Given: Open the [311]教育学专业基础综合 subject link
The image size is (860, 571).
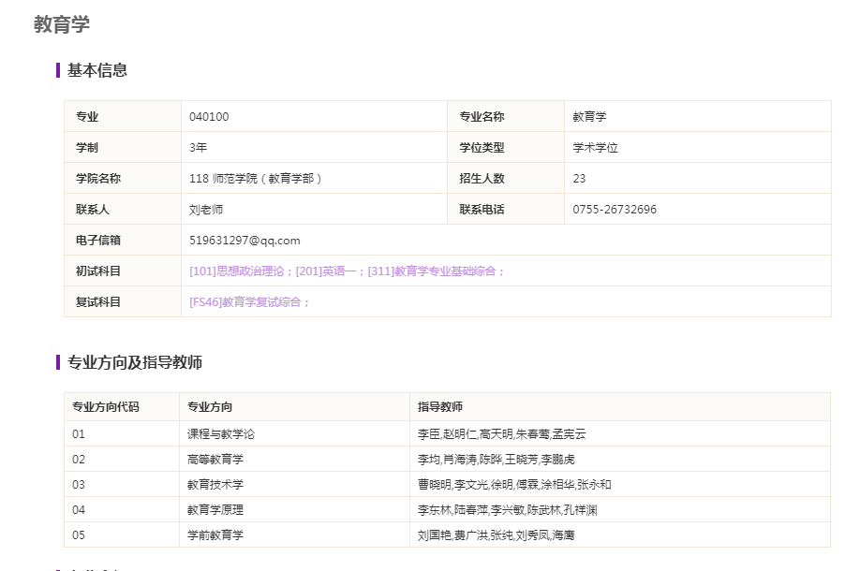Looking at the screenshot, I should [x=432, y=271].
